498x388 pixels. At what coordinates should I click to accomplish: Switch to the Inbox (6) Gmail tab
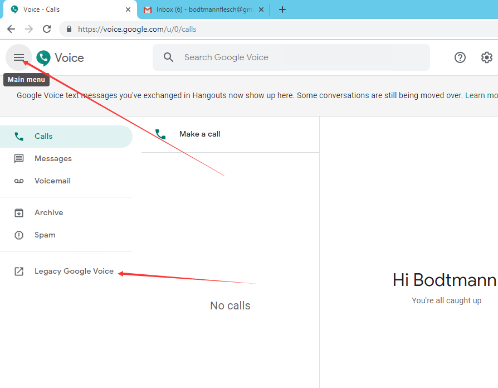(x=203, y=9)
